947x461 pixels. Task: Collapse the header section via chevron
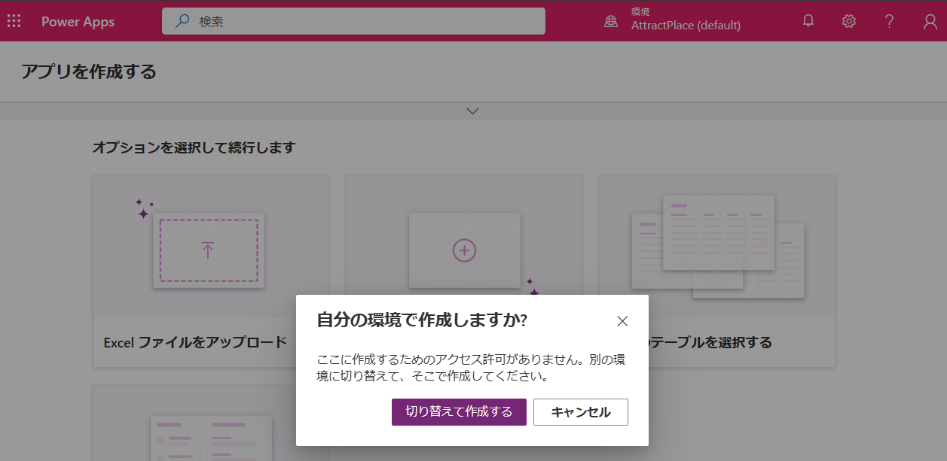click(472, 111)
